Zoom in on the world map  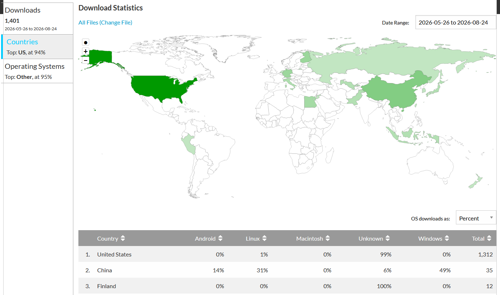tap(86, 52)
